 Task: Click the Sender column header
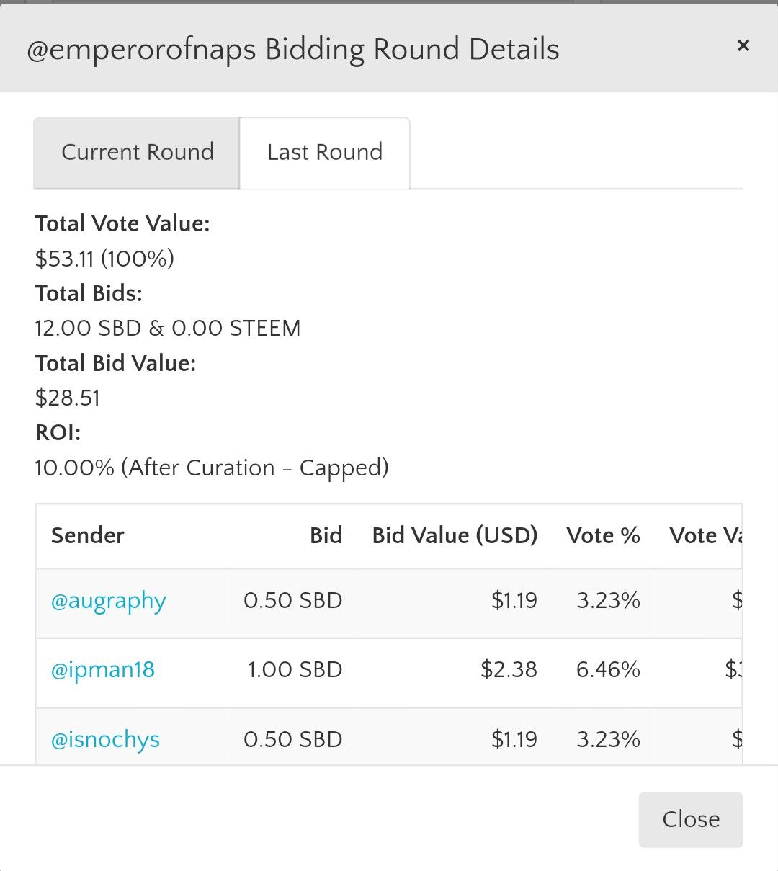tap(88, 535)
